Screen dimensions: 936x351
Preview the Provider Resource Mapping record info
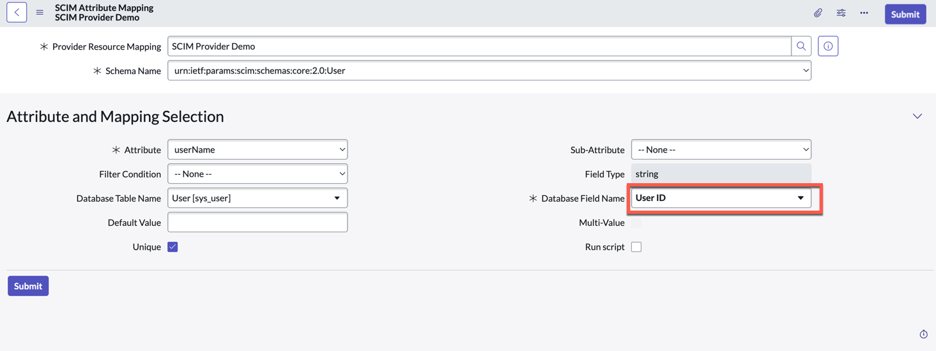828,46
